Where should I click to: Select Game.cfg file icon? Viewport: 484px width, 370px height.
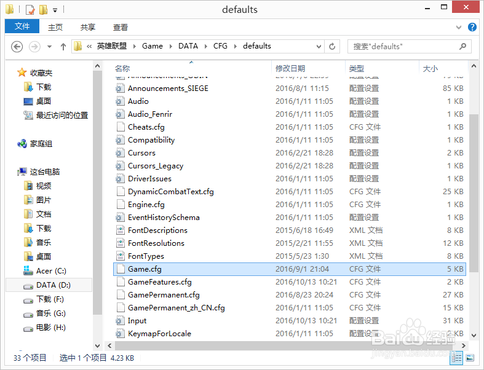[121, 269]
